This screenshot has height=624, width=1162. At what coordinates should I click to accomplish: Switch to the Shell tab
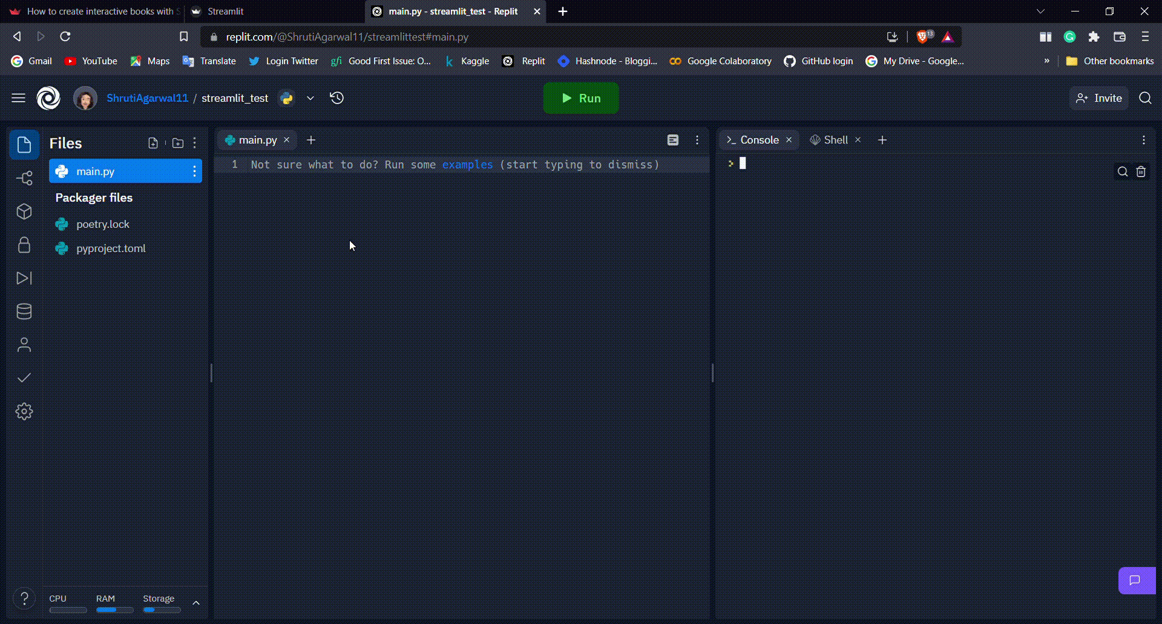[835, 140]
